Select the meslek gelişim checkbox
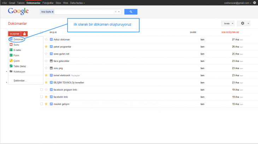 click(x=42, y=104)
